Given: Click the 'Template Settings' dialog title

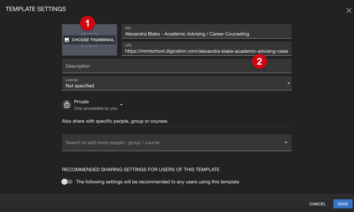Looking at the screenshot, I should [x=36, y=9].
